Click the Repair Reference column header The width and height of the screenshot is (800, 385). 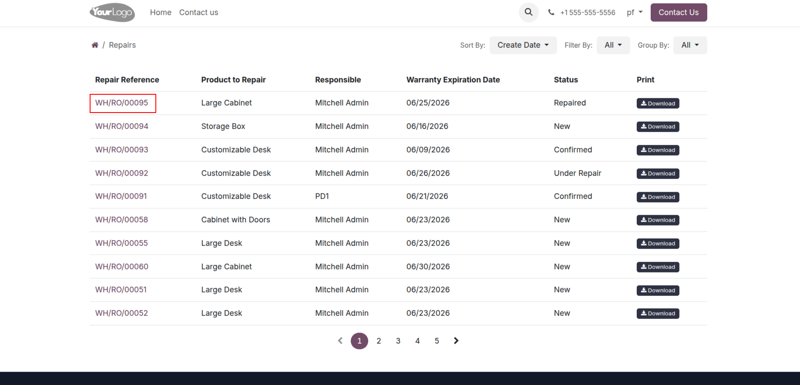tap(127, 80)
